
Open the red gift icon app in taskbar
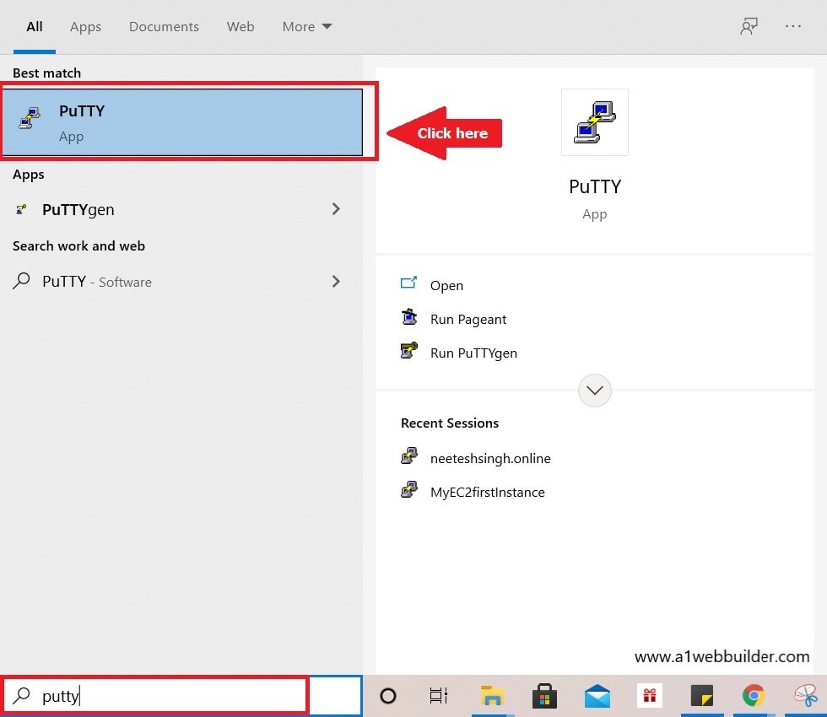coord(650,696)
